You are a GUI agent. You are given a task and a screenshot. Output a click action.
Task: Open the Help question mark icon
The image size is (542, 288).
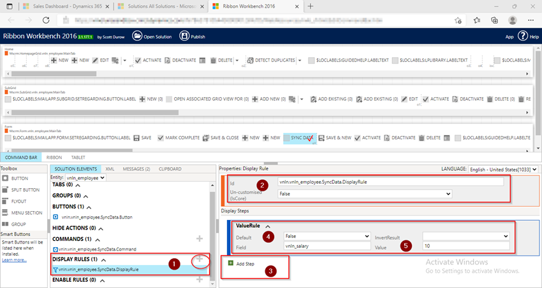[523, 36]
